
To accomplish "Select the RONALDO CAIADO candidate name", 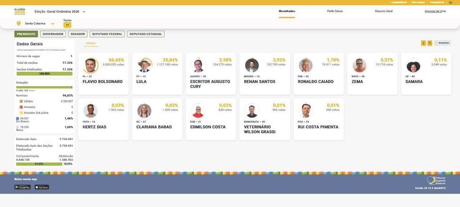I will [316, 82].
